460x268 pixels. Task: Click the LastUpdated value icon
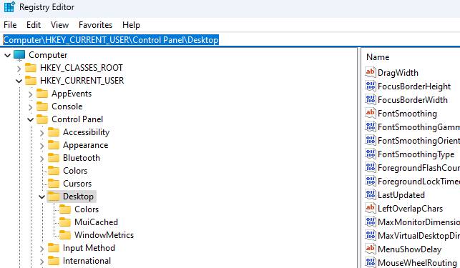pyautogui.click(x=371, y=194)
